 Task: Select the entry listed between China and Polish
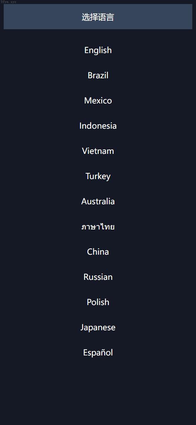pos(98,277)
